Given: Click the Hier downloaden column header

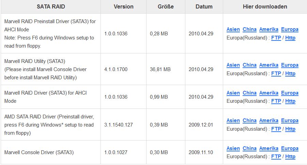Looking at the screenshot, I should click(265, 7).
